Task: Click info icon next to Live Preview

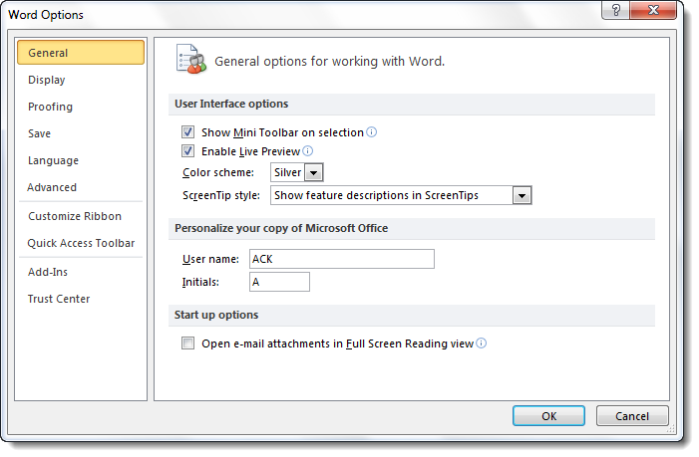Action: coord(307,151)
